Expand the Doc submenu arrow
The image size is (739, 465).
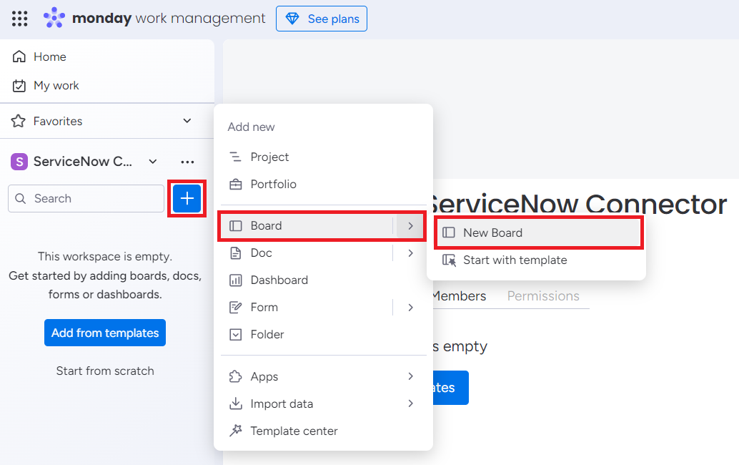(410, 253)
